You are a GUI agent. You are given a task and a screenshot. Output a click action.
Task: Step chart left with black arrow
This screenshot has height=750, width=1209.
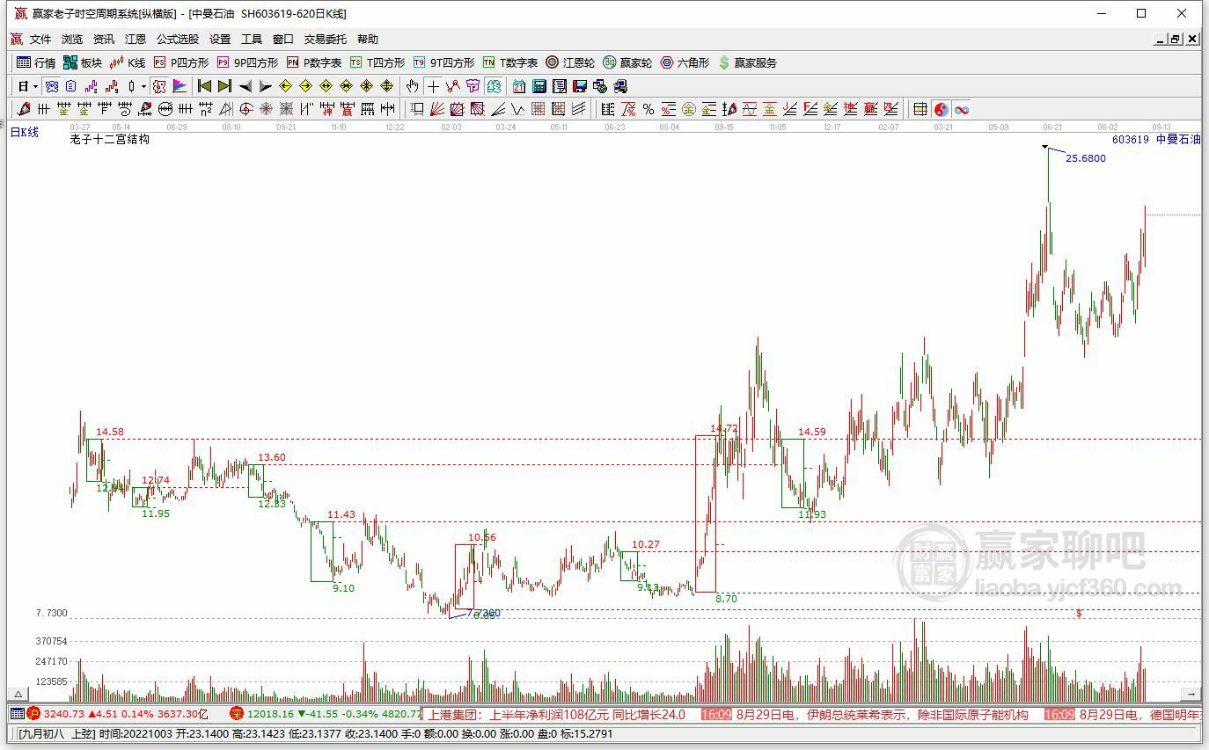click(x=245, y=86)
